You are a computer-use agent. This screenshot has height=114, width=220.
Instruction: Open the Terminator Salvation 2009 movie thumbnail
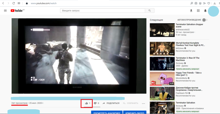(162, 108)
